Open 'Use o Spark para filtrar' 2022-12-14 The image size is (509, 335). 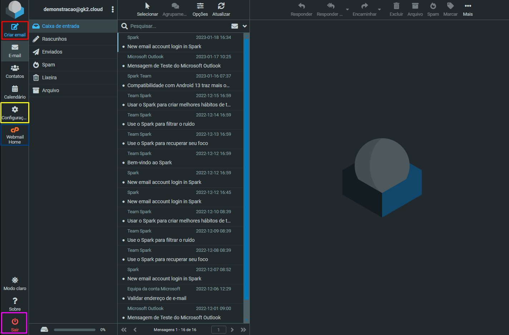181,120
